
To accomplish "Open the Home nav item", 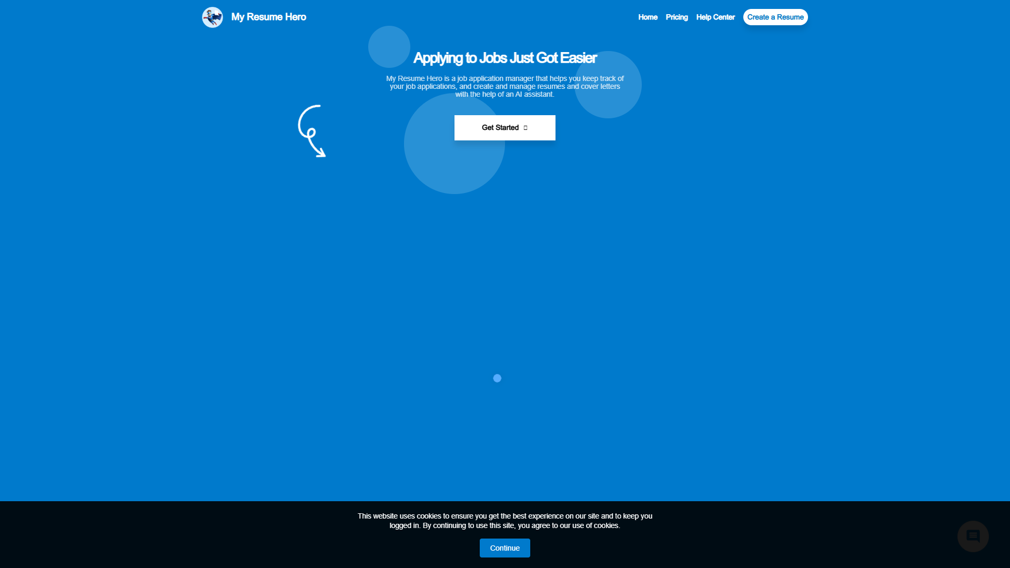I will coord(648,17).
